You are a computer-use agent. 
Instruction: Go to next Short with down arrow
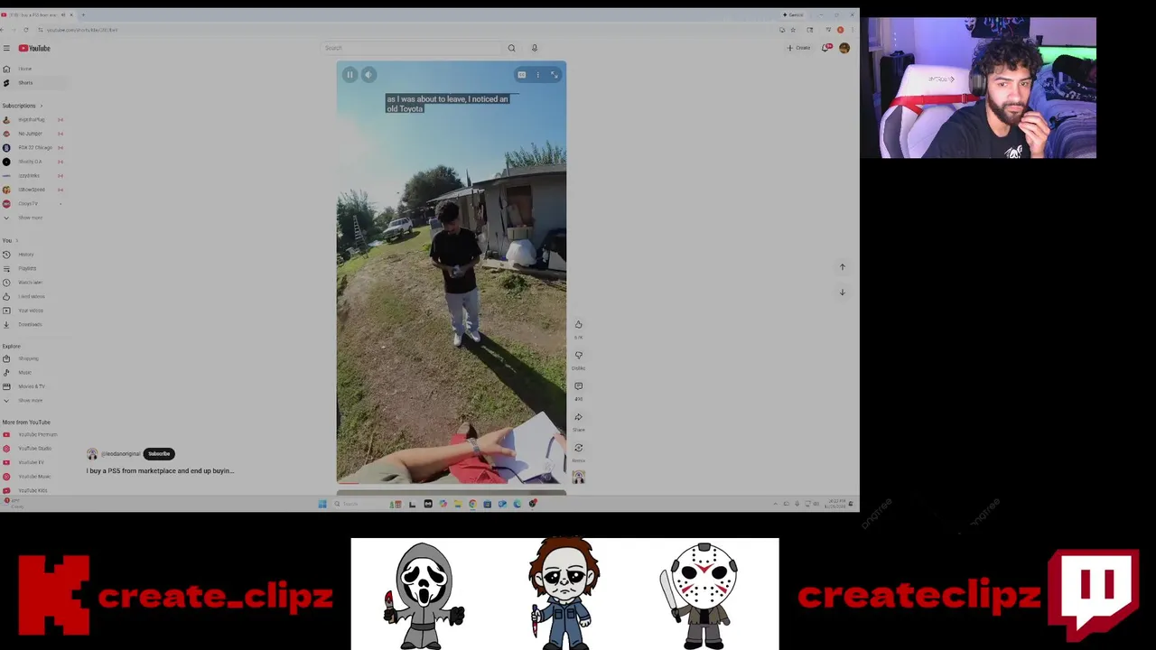pos(843,292)
